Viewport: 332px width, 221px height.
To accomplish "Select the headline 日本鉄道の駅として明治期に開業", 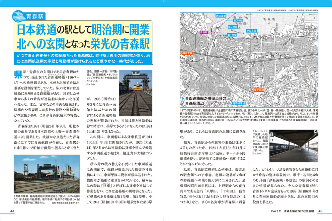I will coord(83,29).
